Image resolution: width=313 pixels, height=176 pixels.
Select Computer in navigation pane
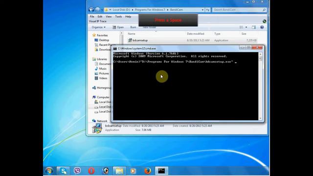tap(103, 97)
